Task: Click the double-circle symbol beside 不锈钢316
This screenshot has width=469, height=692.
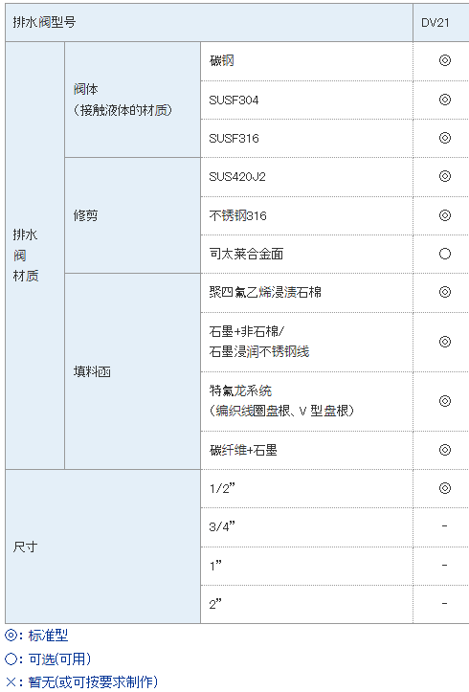Action: 445,215
